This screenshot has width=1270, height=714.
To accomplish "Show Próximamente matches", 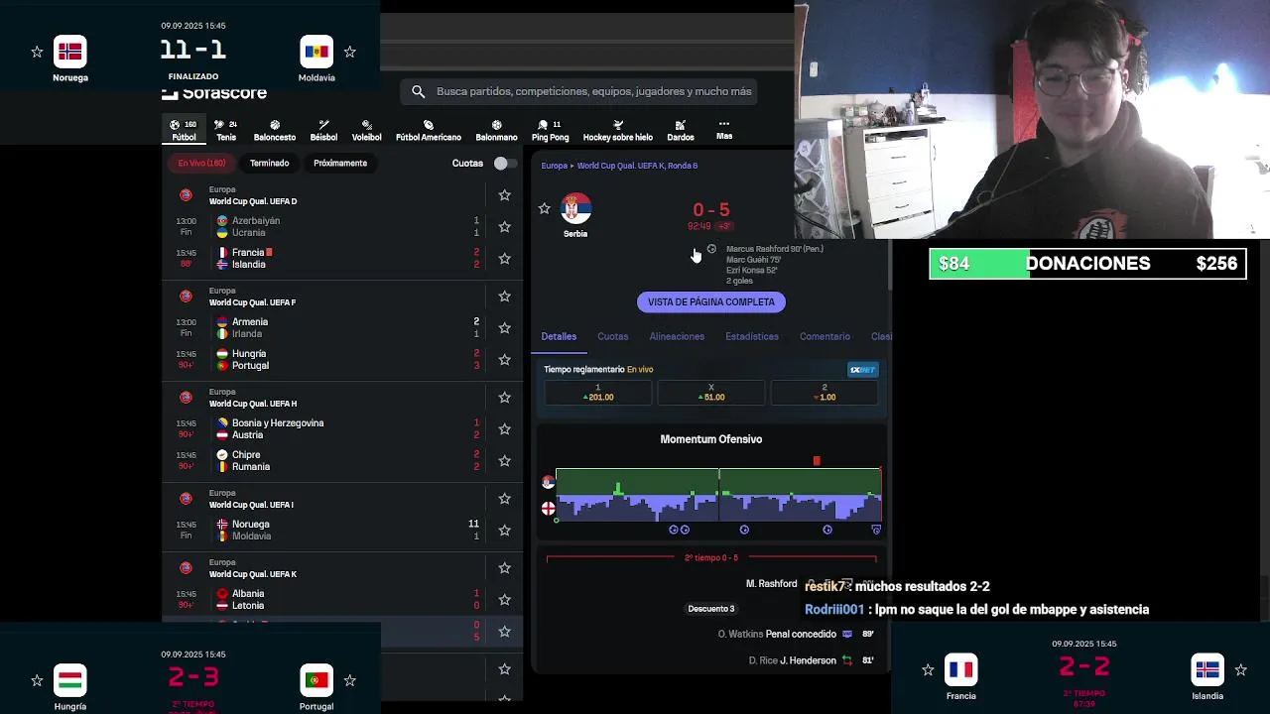I will pyautogui.click(x=340, y=163).
